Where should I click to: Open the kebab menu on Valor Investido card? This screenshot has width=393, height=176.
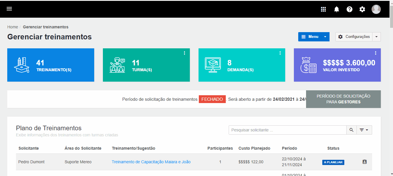[376, 53]
